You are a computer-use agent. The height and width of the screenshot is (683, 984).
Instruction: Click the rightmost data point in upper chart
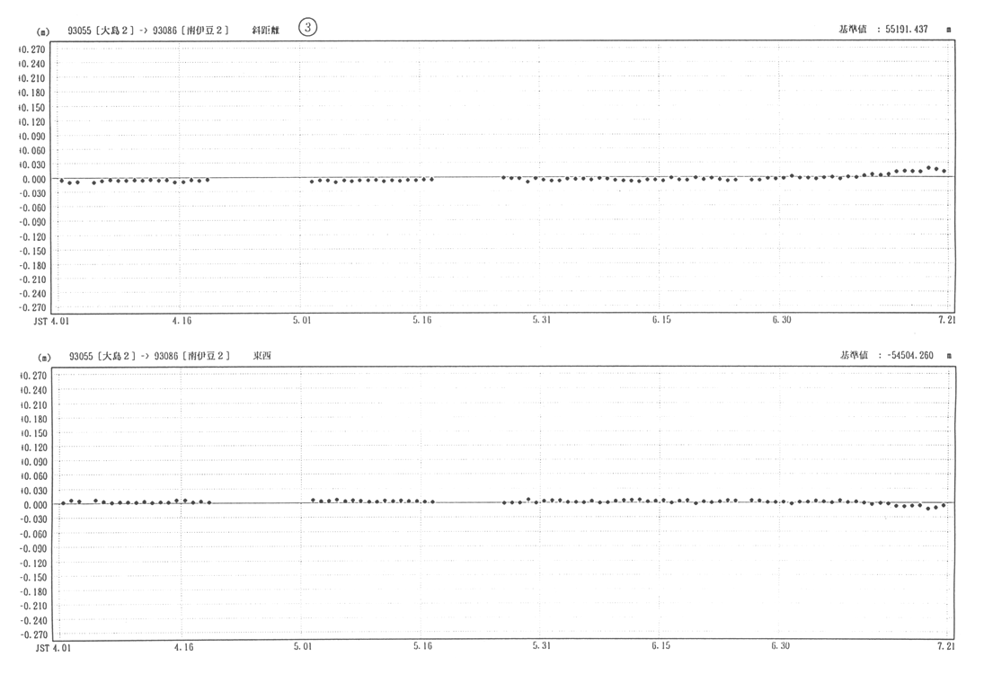[944, 171]
